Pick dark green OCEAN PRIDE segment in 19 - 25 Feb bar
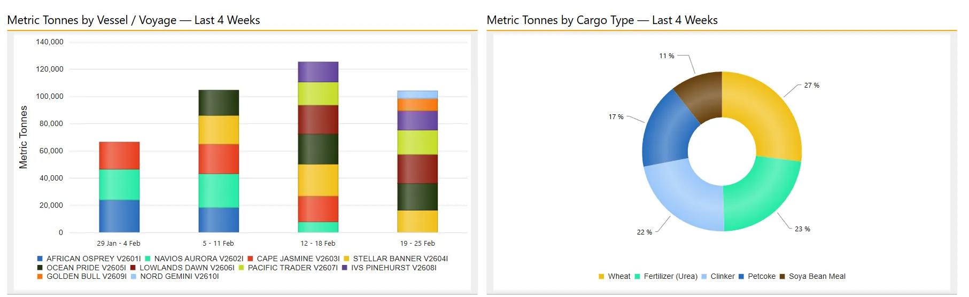 [417, 197]
